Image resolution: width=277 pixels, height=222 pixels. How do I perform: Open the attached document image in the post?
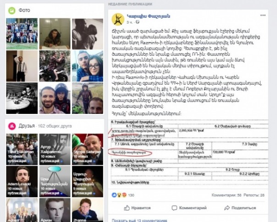[189, 152]
